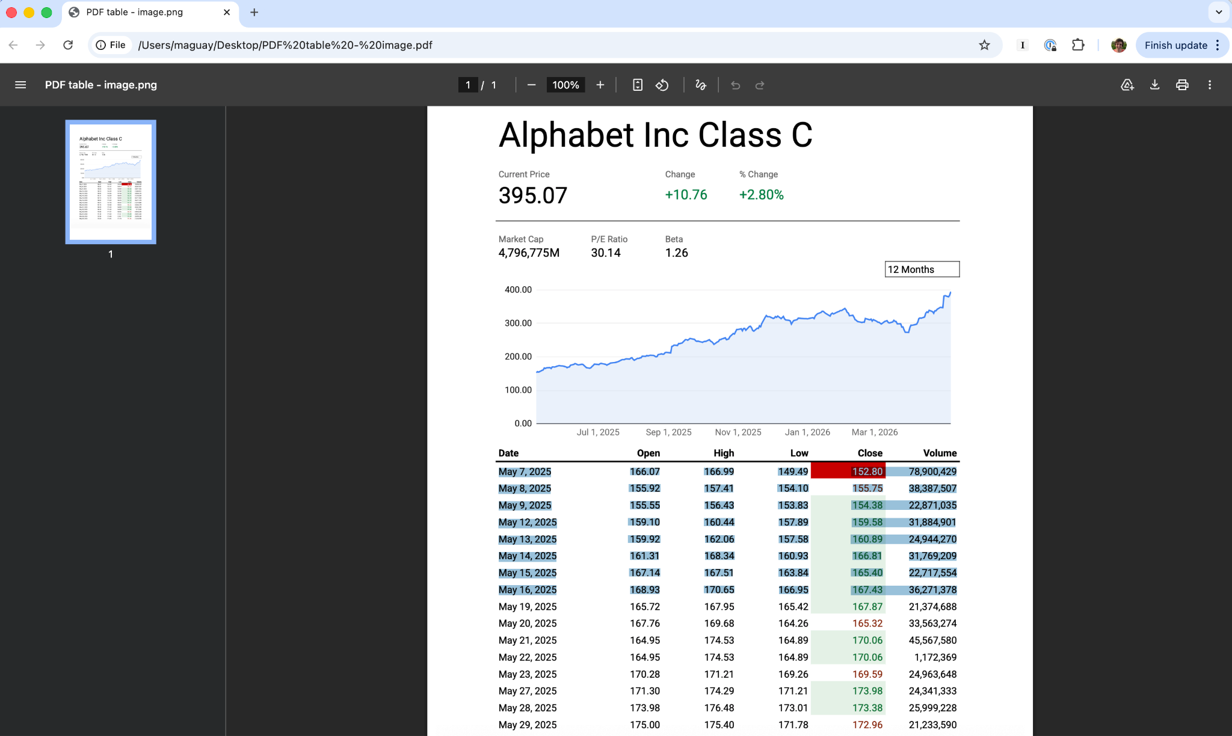
Task: Rotate the PDF counterclockwise
Action: (x=662, y=85)
